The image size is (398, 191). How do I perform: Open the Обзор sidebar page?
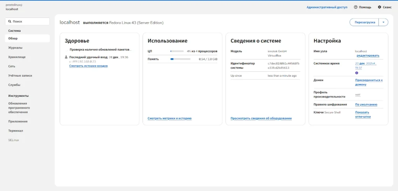(27, 38)
